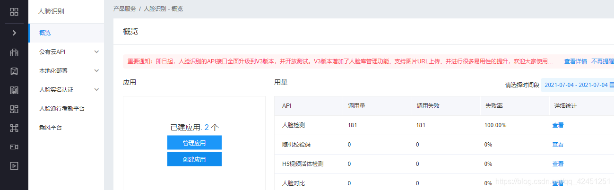The height and width of the screenshot is (190, 614).
Task: Click the 应用 section heading
Action: 130,82
